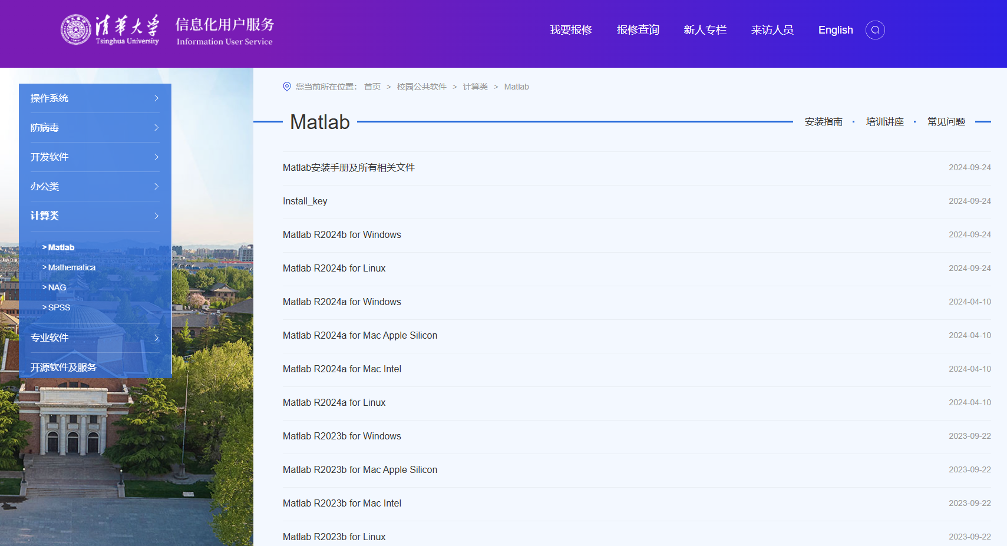1007x546 pixels.
Task: Expand the 操作系统 sidebar chevron
Action: click(156, 98)
